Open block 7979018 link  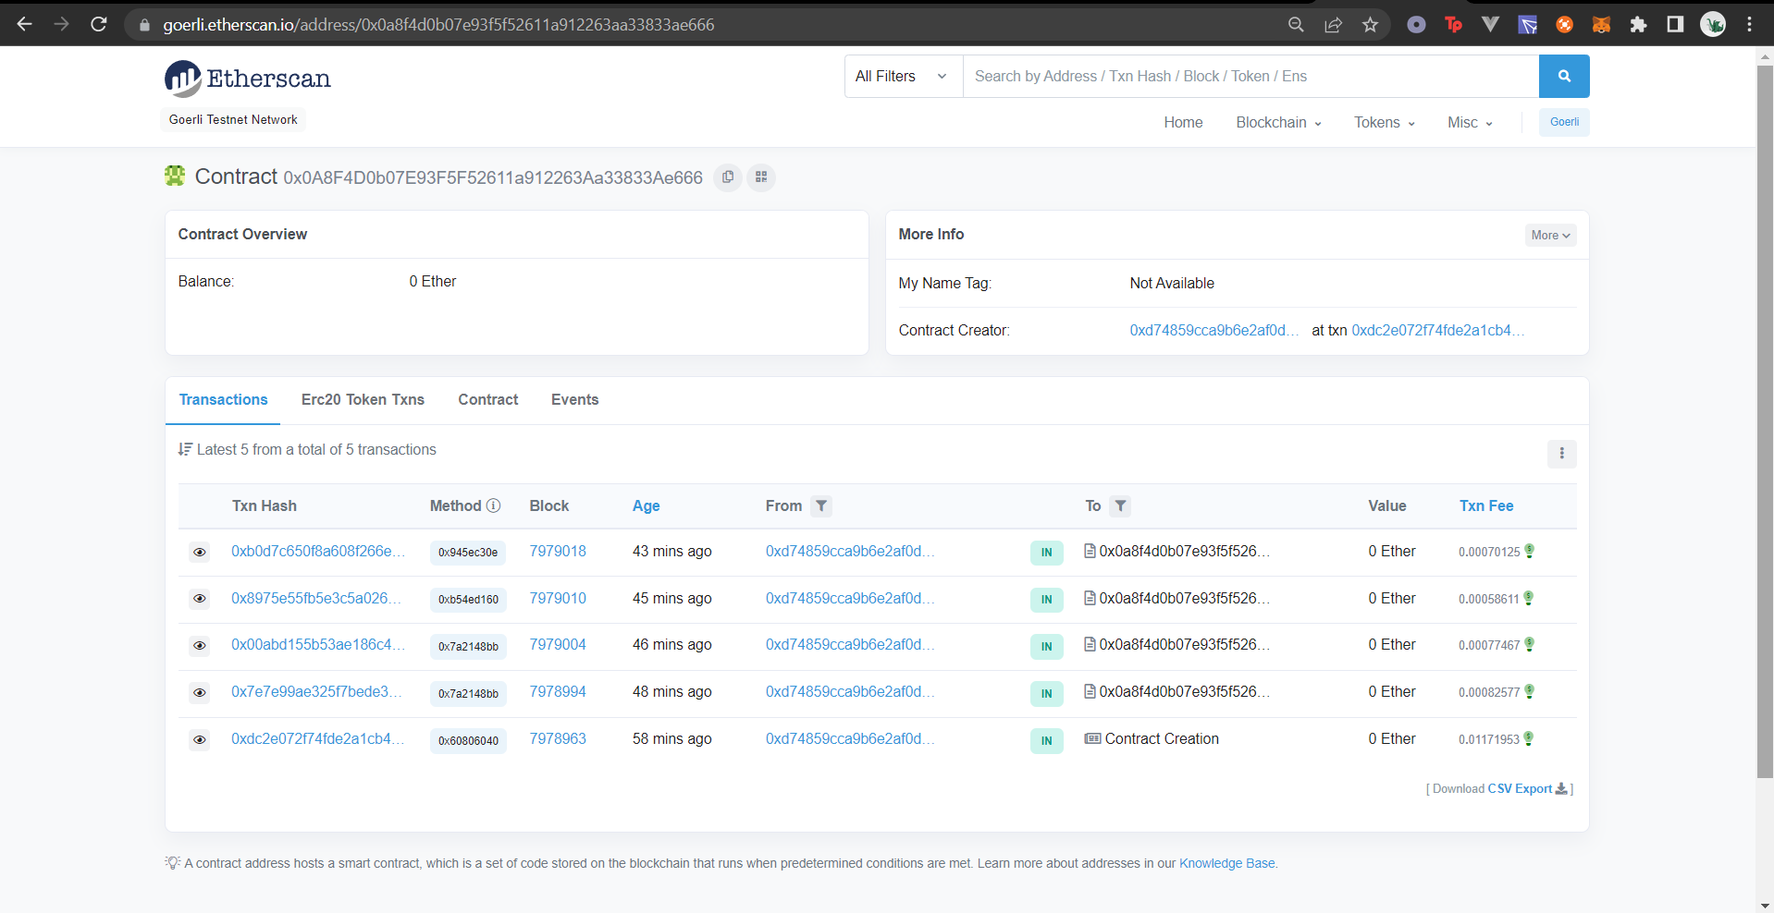tap(558, 551)
